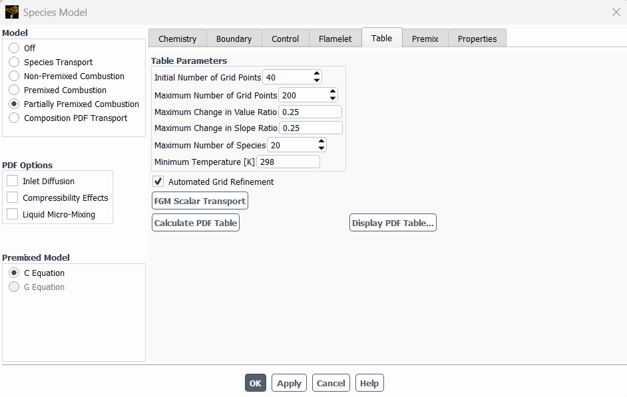This screenshot has width=627, height=397.
Task: Increase Maximum Number of Species value
Action: click(321, 142)
